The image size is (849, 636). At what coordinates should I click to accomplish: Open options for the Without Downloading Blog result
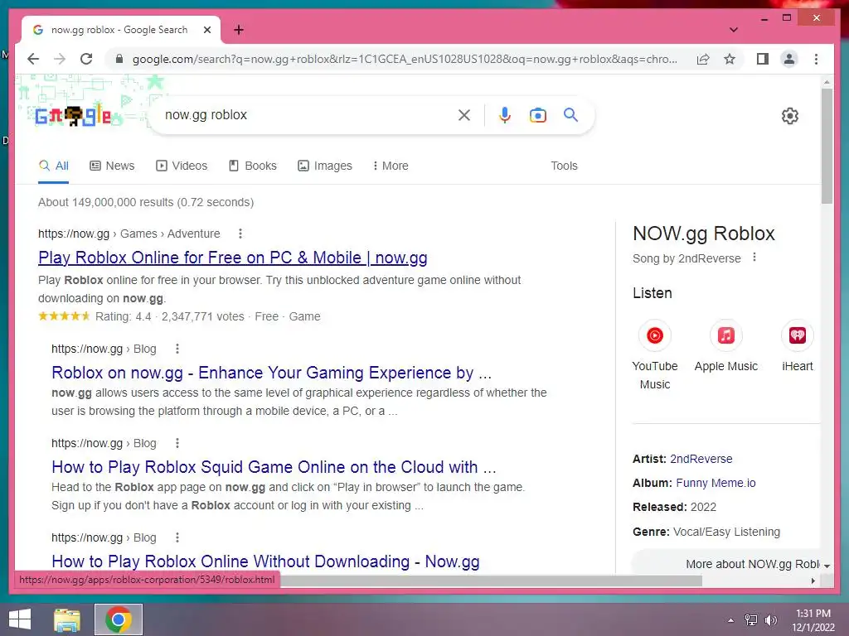[x=177, y=537]
